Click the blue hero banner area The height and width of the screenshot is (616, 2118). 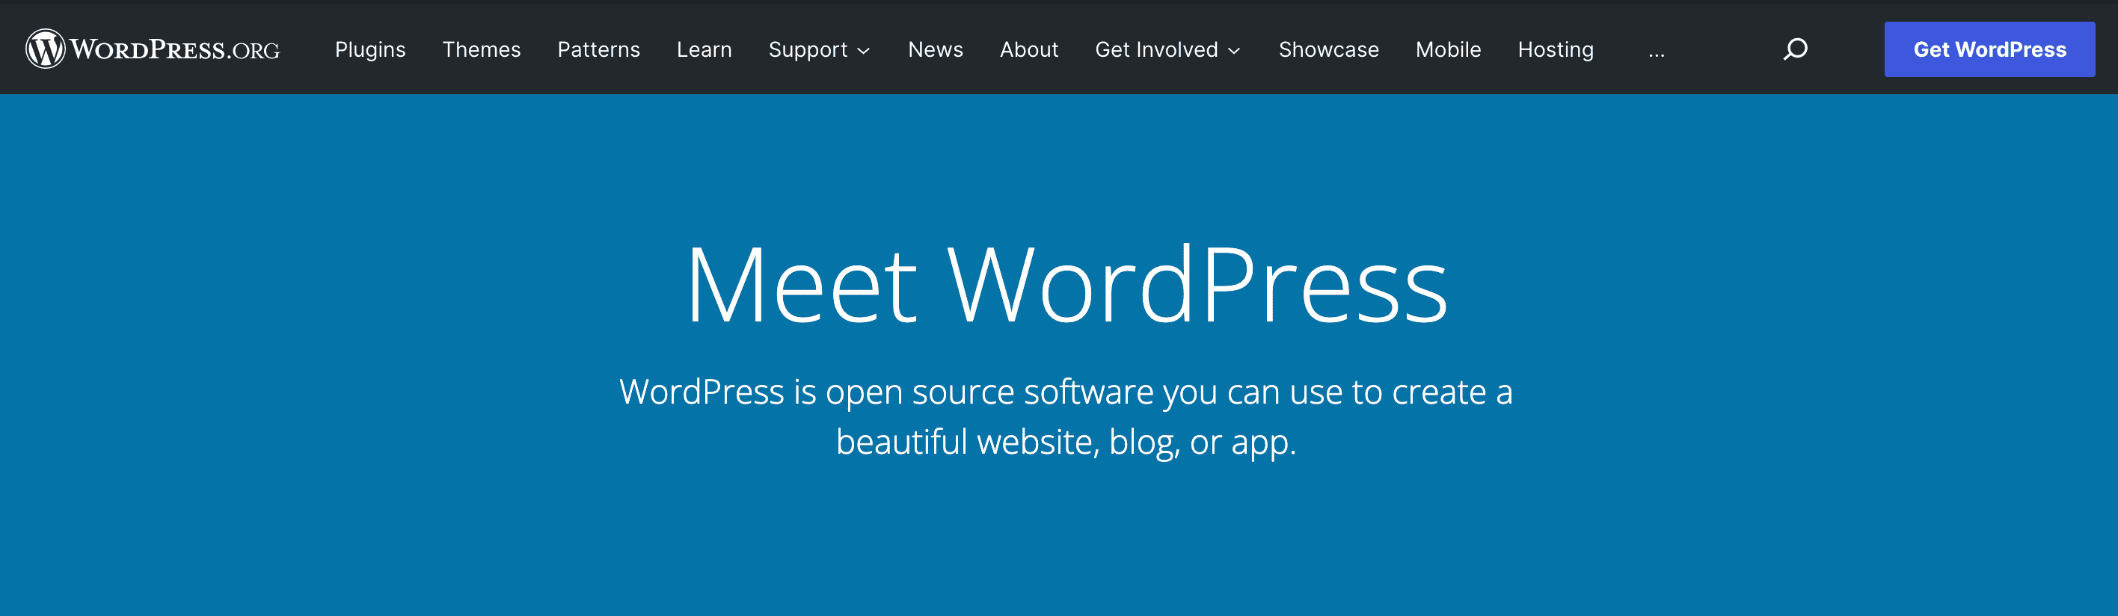[x=1059, y=542]
